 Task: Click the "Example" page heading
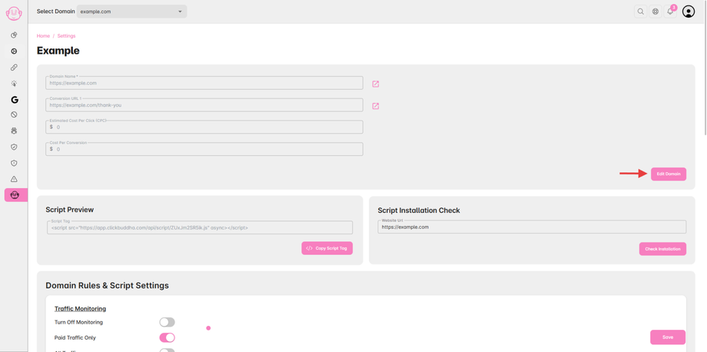pyautogui.click(x=58, y=51)
